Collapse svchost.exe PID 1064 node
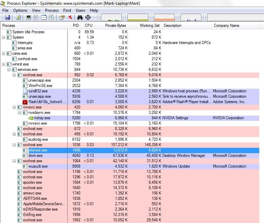264x223 pixels. (14, 161)
